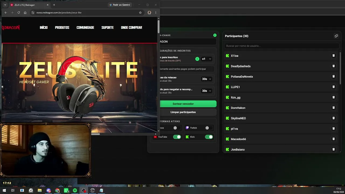This screenshot has width=345, height=194.
Task: Delete PolianaDaNovela from participants list
Action: 333,77
